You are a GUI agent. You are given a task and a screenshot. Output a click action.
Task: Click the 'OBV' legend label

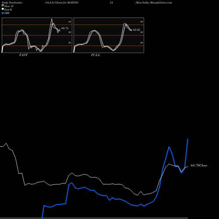7,13
